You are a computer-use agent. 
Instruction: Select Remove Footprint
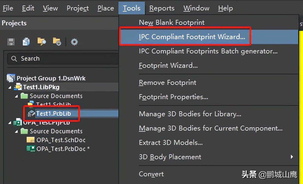point(167,83)
